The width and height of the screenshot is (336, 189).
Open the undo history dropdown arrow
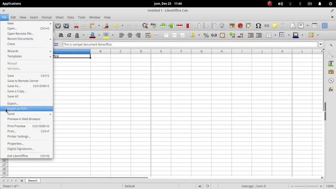click(122, 26)
